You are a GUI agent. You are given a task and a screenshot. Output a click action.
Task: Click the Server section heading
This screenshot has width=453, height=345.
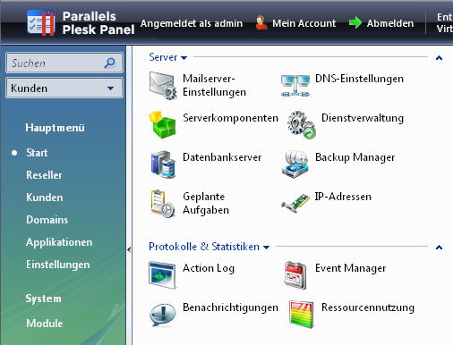point(163,57)
